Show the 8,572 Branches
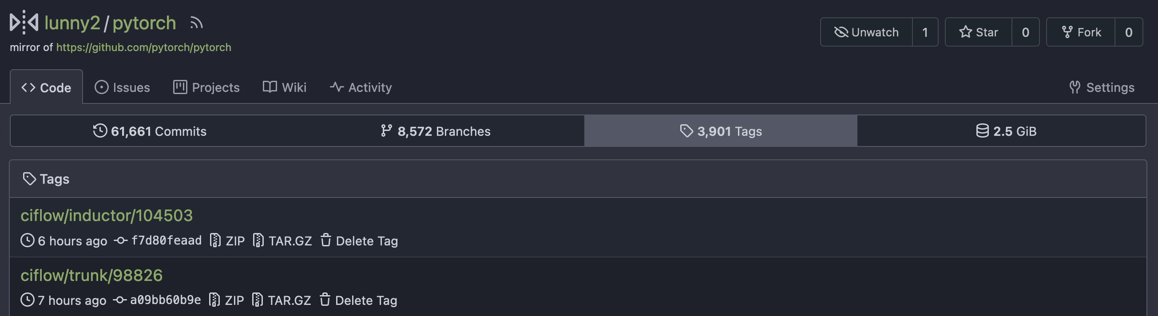1158x316 pixels. point(435,131)
